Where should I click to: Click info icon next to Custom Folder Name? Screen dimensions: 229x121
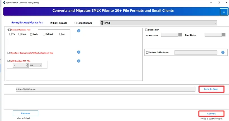pyautogui.click(x=223, y=53)
